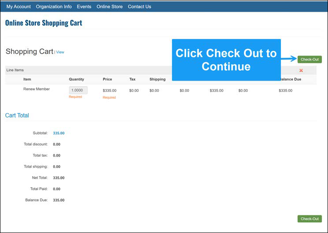Click the Line Items section header
Viewport: 328px width, 233px height.
pyautogui.click(x=15, y=70)
